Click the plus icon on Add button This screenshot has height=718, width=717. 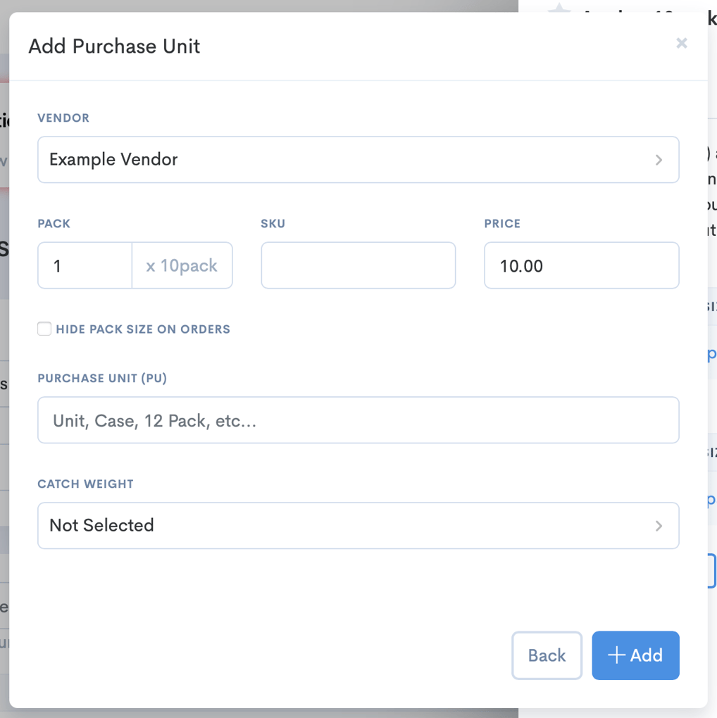[x=617, y=655]
